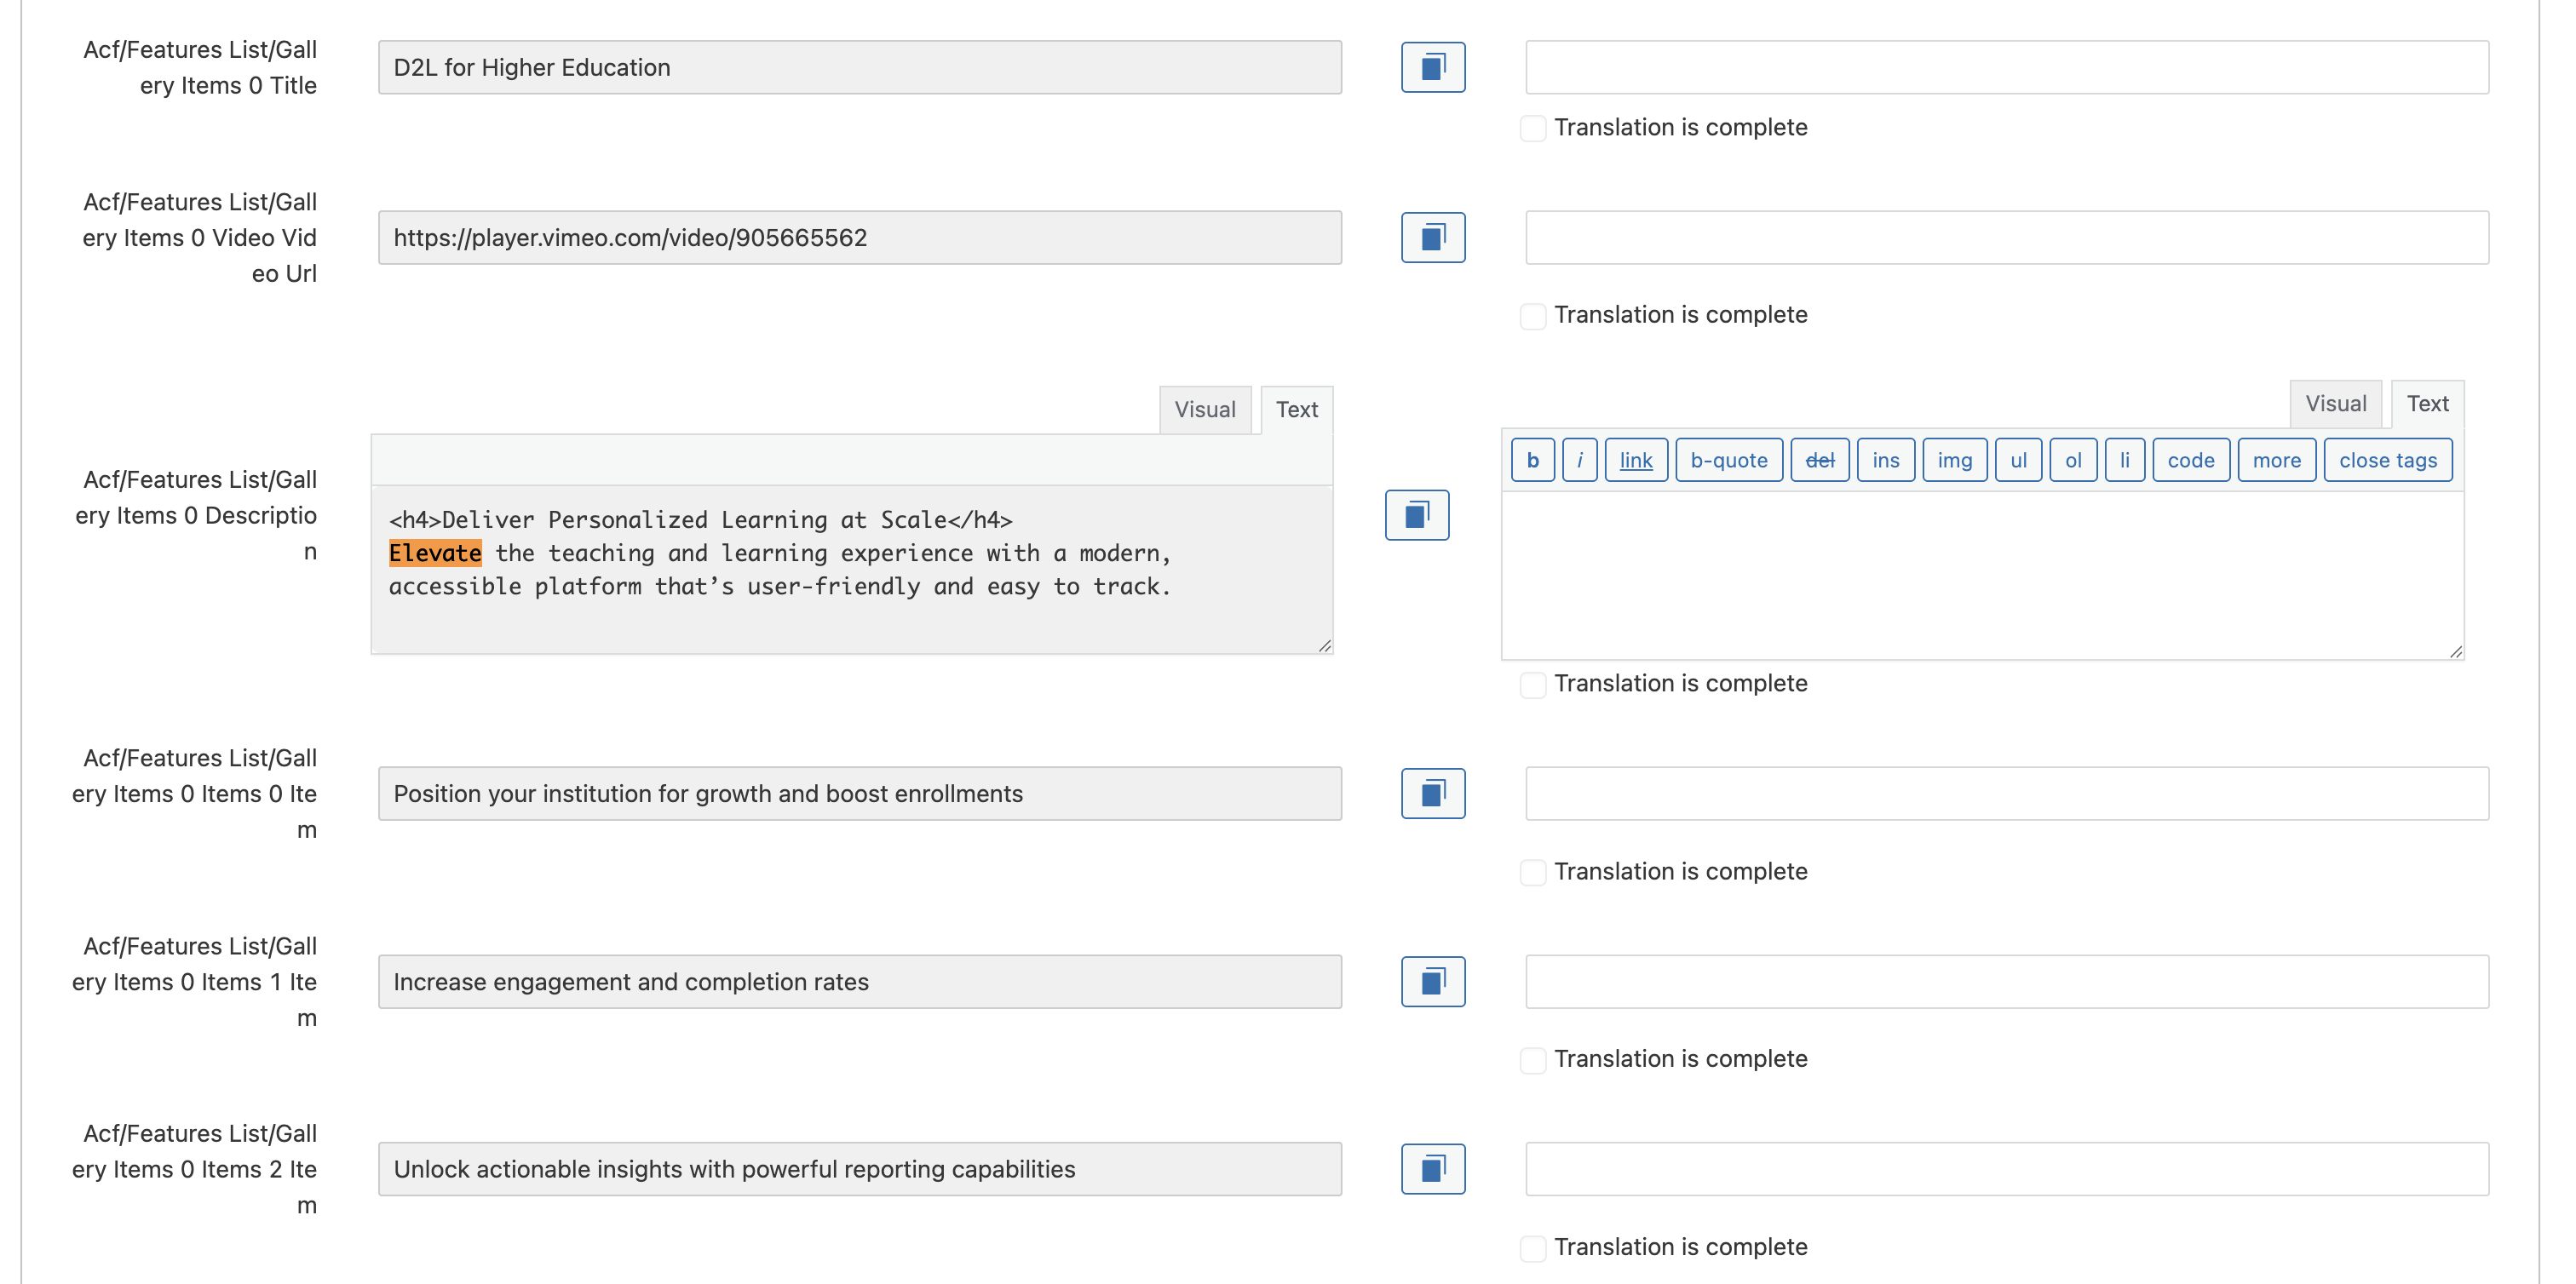Click the highlighted word 'Elevate' in original description
This screenshot has height=1284, width=2576.
pyautogui.click(x=435, y=553)
